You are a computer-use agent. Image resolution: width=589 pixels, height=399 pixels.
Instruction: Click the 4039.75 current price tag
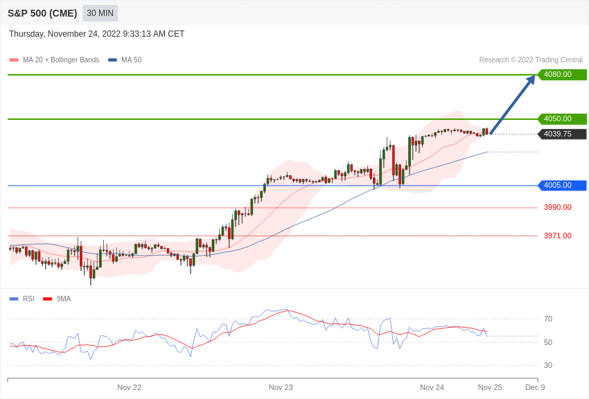click(x=563, y=134)
